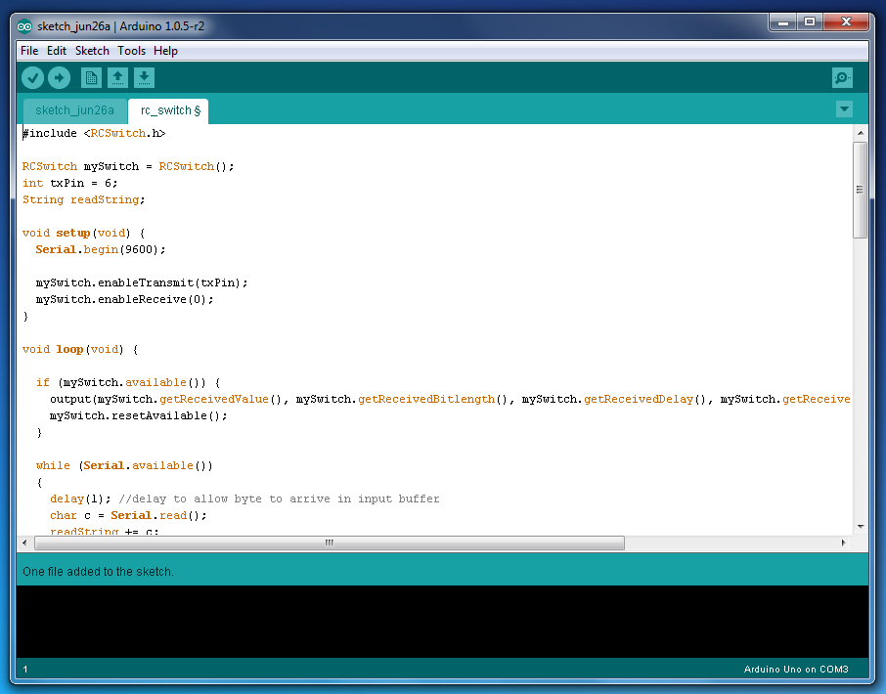Open the Edit menu

click(x=57, y=51)
